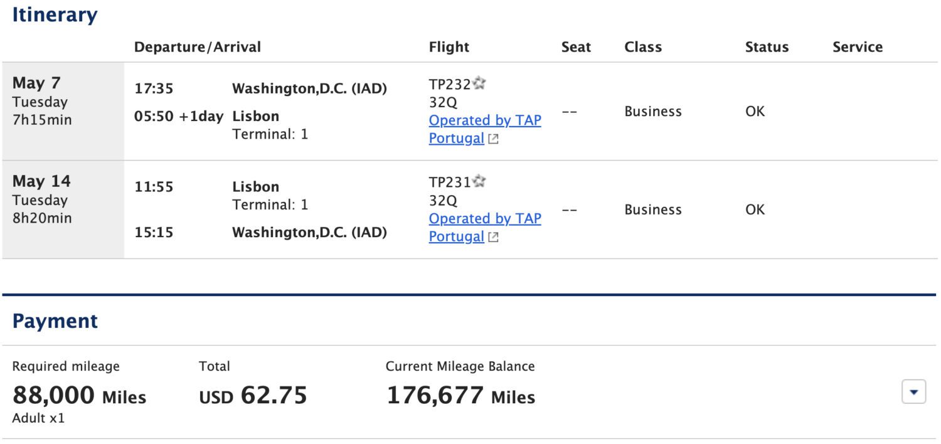Click the Service column header

tap(858, 47)
